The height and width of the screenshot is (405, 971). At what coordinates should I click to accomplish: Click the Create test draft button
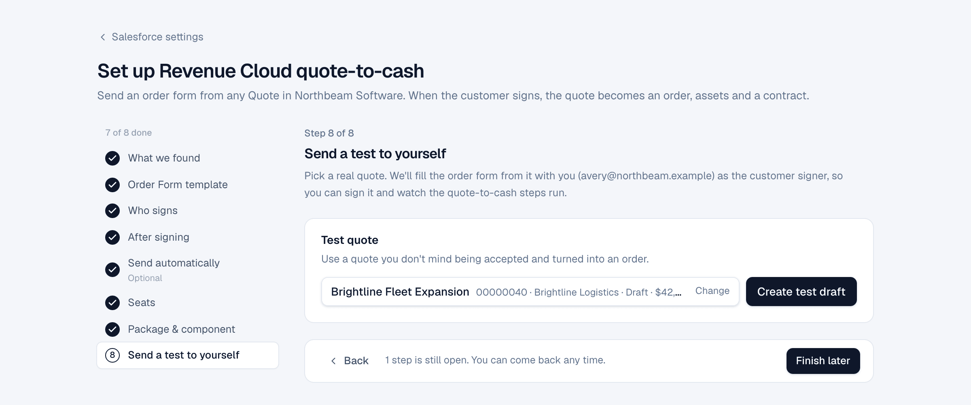pos(801,292)
